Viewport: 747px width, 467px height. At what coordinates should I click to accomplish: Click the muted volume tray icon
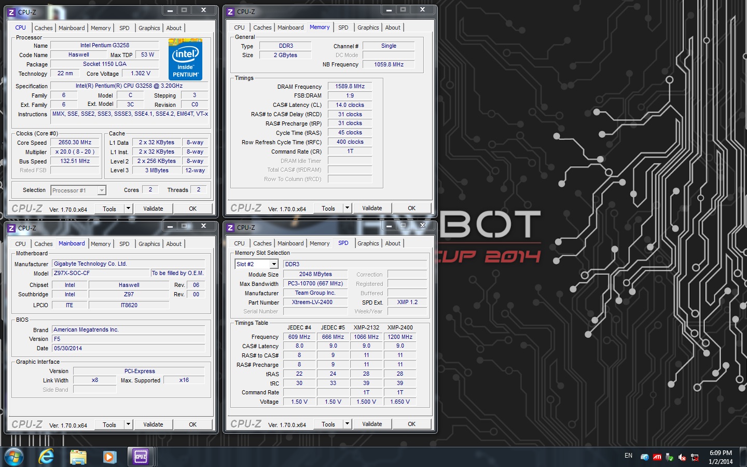682,457
